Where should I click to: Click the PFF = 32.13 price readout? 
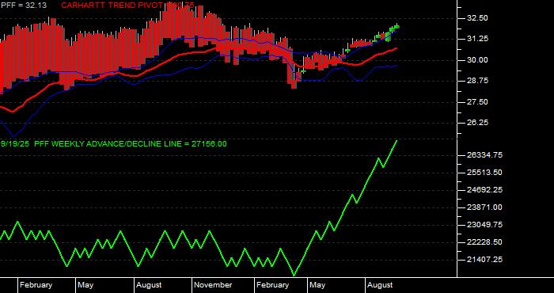pyautogui.click(x=23, y=6)
